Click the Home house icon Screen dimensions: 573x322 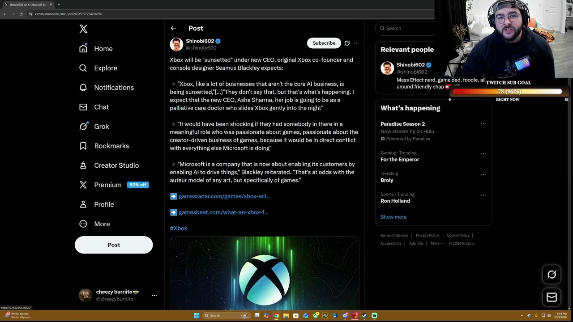pos(83,49)
